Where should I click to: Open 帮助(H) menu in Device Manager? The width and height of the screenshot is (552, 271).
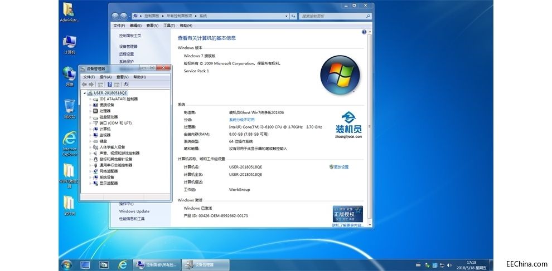tap(139, 77)
